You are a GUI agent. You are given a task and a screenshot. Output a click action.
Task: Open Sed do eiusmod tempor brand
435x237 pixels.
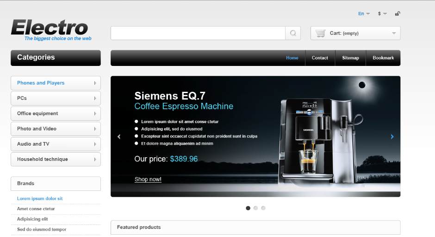point(42,229)
